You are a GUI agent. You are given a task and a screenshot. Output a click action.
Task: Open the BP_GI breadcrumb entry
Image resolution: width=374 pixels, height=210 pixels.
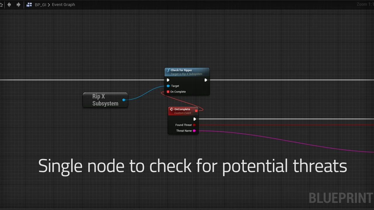point(40,4)
